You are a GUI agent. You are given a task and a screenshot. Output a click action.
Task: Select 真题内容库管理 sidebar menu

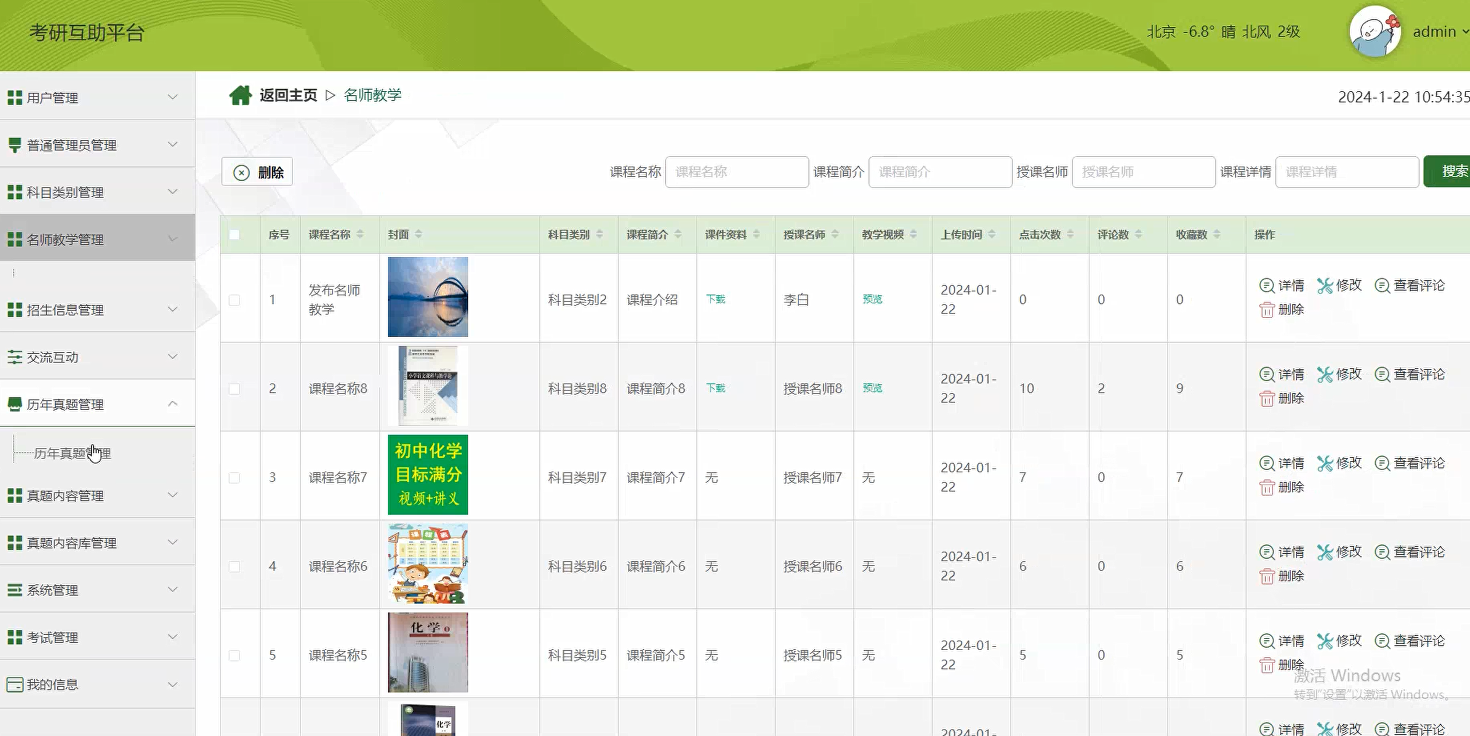tap(98, 542)
